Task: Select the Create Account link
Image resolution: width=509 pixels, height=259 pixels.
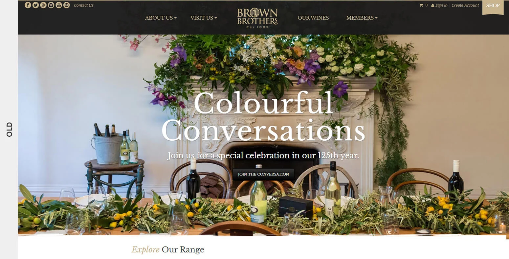Action: point(465,5)
